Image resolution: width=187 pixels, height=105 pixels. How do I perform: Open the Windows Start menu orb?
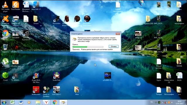pos(4,102)
